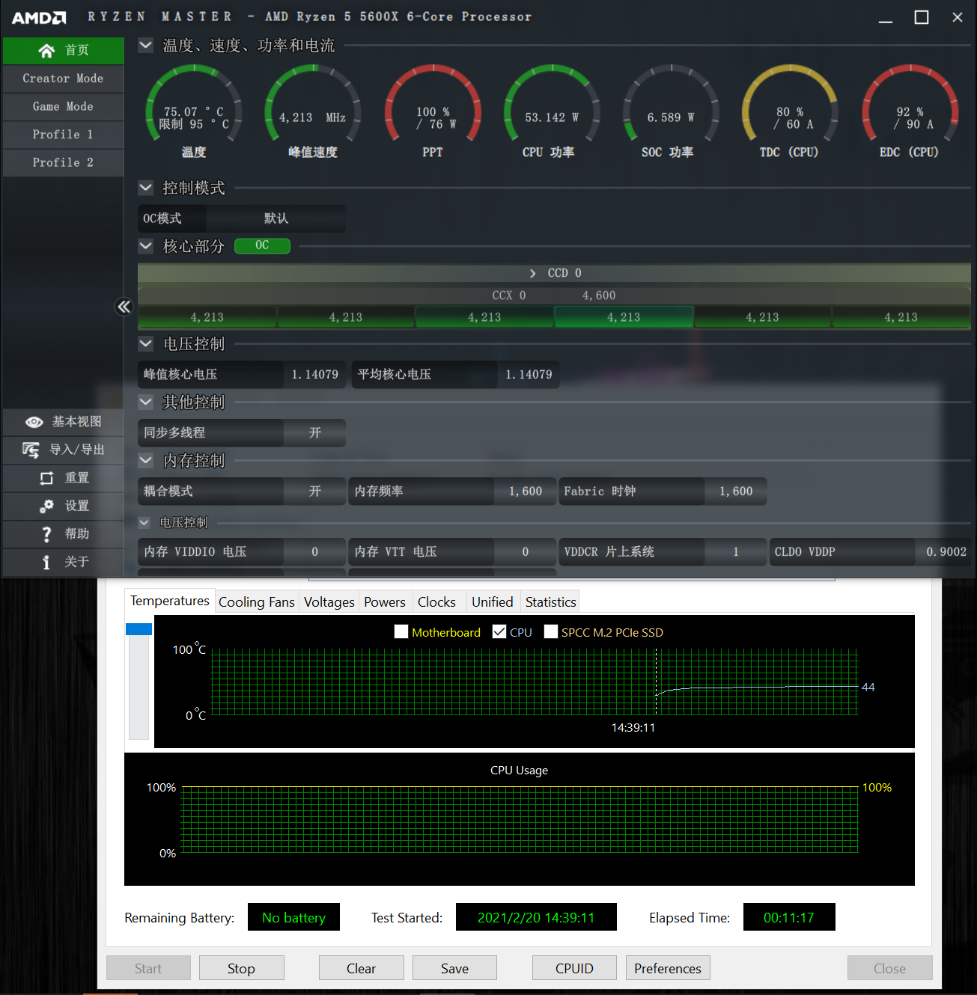This screenshot has width=977, height=995.
Task: Toggle the Motherboard temperature checkbox
Action: [401, 631]
